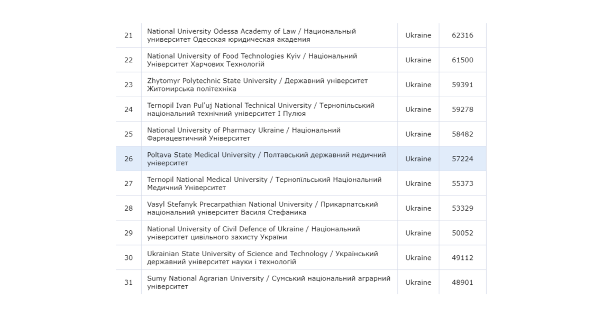
Task: Click rank number 25
Action: [129, 134]
